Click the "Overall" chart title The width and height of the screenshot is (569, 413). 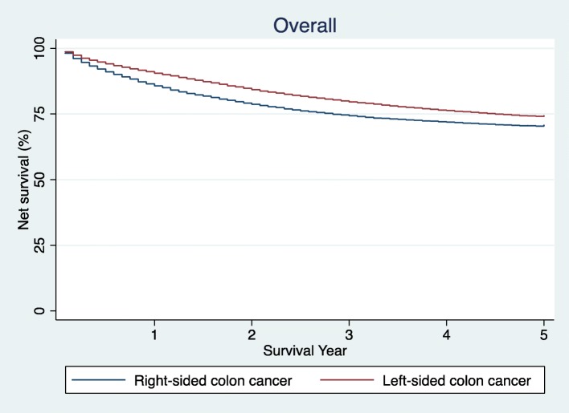click(305, 26)
